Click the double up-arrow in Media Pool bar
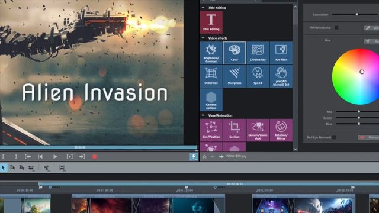 click(x=204, y=156)
